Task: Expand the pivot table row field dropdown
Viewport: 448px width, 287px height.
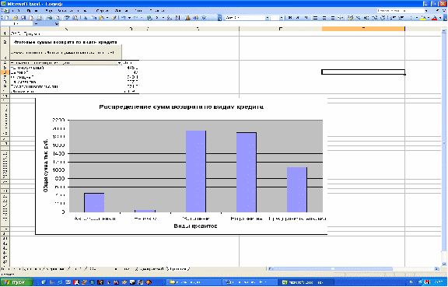Action: 119,63
